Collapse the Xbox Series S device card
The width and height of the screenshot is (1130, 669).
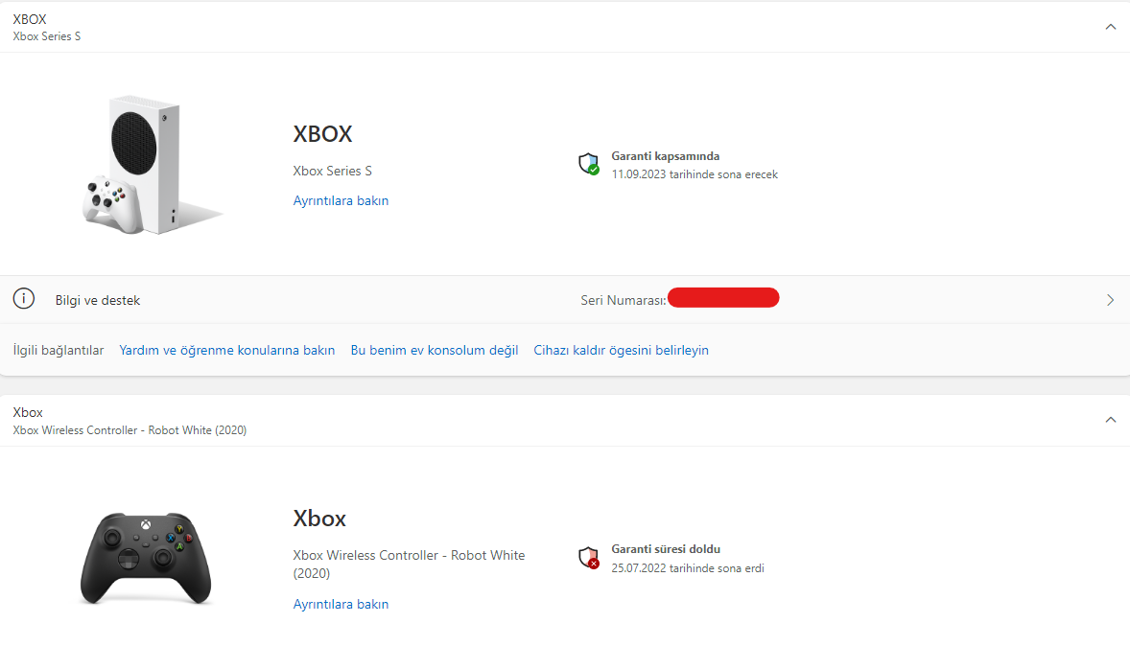[1110, 27]
